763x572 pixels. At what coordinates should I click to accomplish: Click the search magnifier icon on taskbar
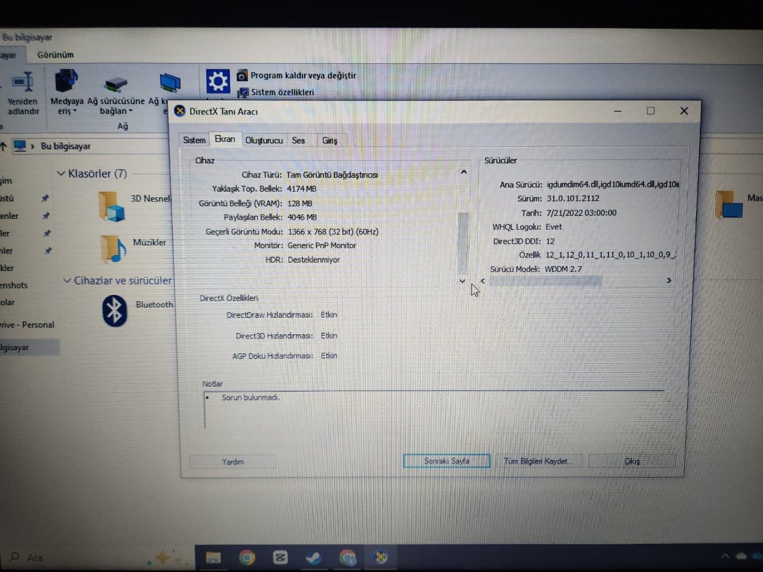point(14,557)
